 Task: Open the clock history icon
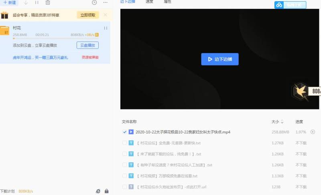94,2
